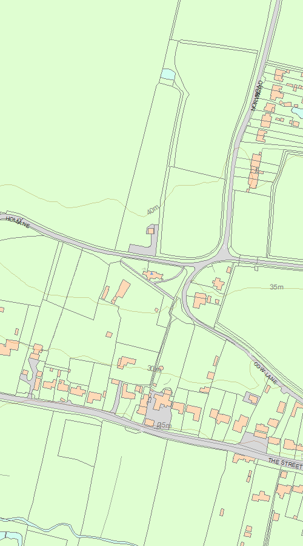The height and width of the screenshot is (546, 303).
Task: Click the HOLLY LANE road label
Action: tap(18, 222)
